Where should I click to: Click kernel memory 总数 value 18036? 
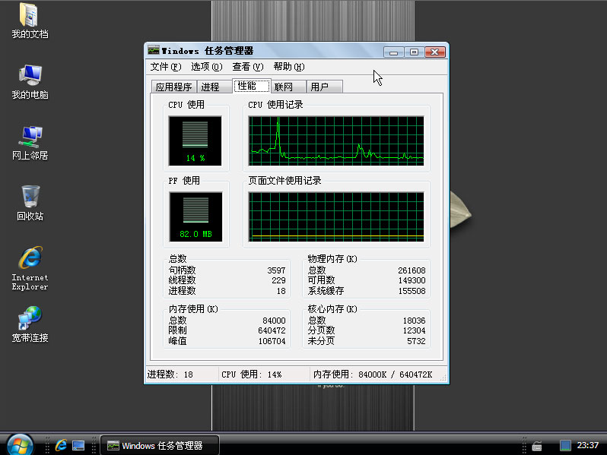tap(414, 321)
